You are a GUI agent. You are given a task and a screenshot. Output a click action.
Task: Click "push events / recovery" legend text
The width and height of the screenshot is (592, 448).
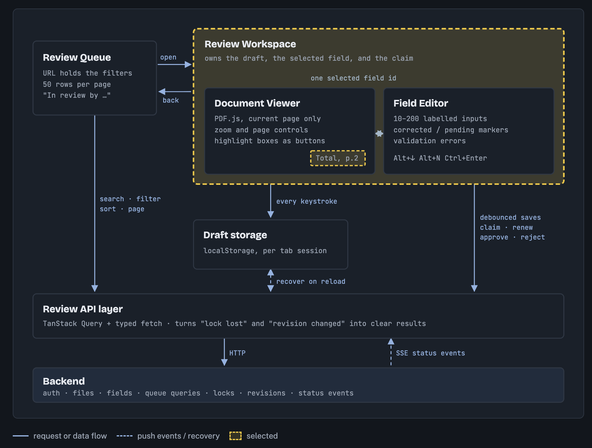point(178,436)
